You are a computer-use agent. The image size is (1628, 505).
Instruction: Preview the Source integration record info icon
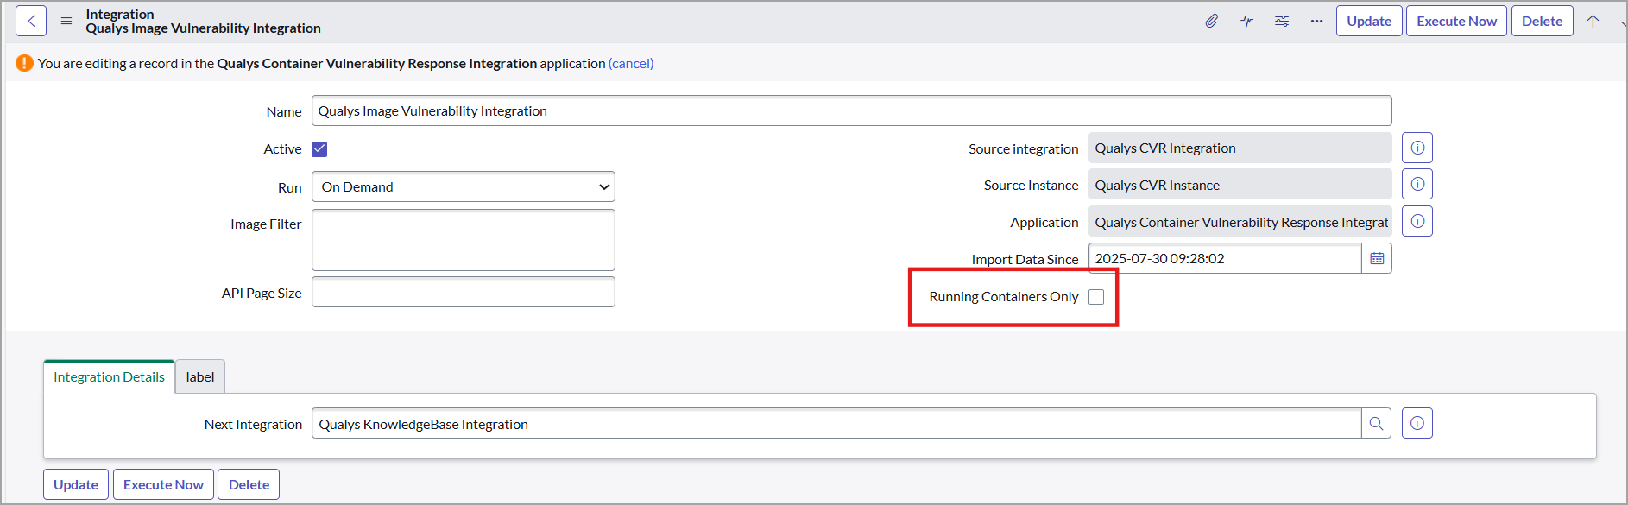coord(1417,148)
